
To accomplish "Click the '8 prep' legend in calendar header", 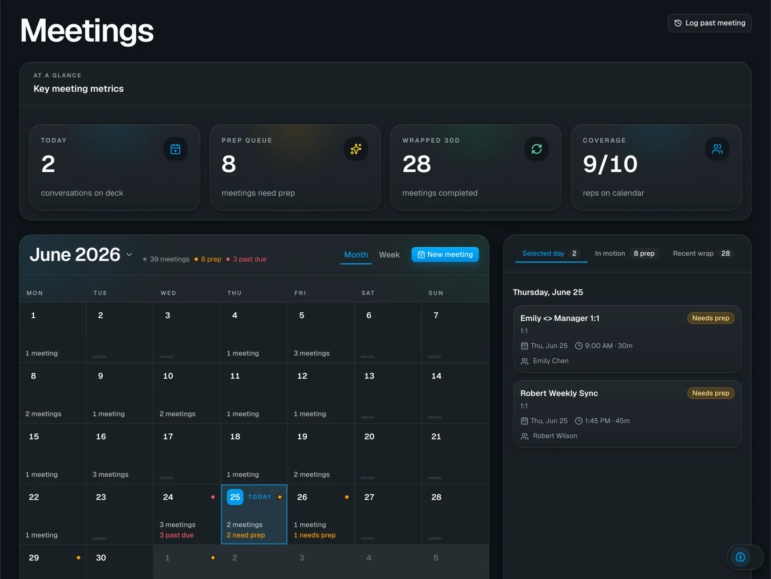I will 208,259.
